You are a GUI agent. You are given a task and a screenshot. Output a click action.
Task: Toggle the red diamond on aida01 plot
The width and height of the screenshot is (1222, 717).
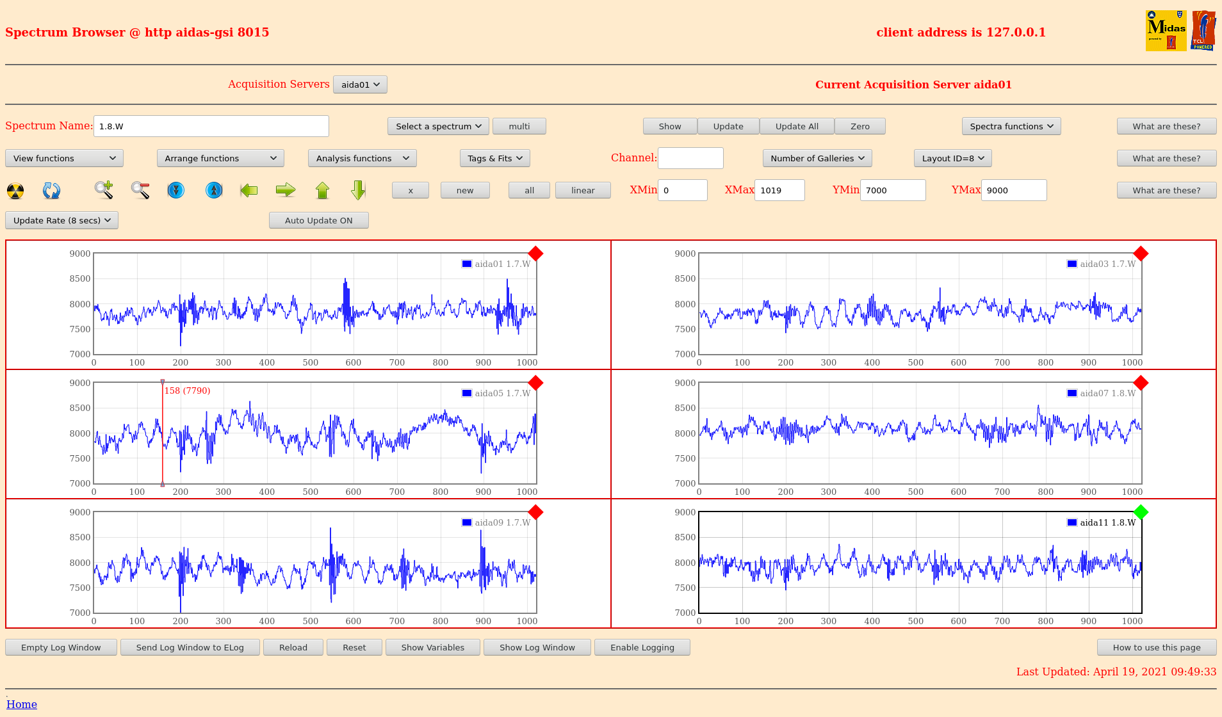[x=535, y=254]
